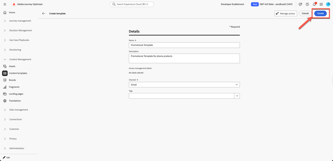Open the hamburger navigation menu
The image size is (333, 161).
(5, 4)
